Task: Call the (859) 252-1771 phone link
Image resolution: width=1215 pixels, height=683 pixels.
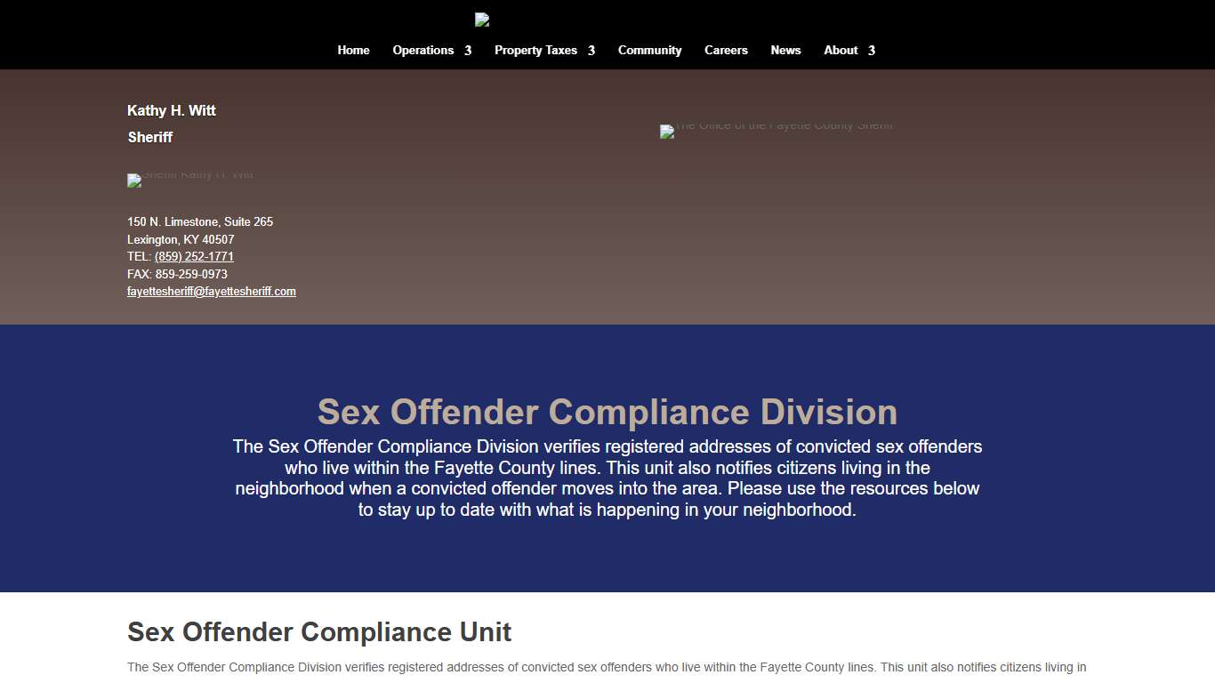Action: tap(194, 256)
